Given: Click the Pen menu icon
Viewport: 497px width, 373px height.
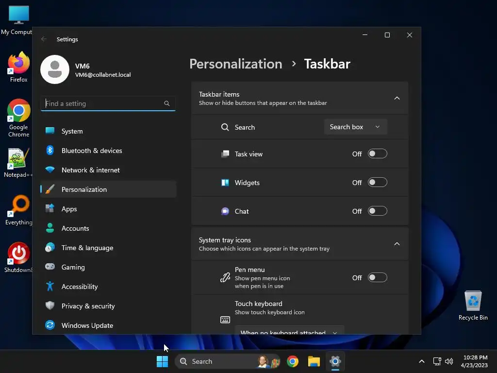Looking at the screenshot, I should pos(225,277).
